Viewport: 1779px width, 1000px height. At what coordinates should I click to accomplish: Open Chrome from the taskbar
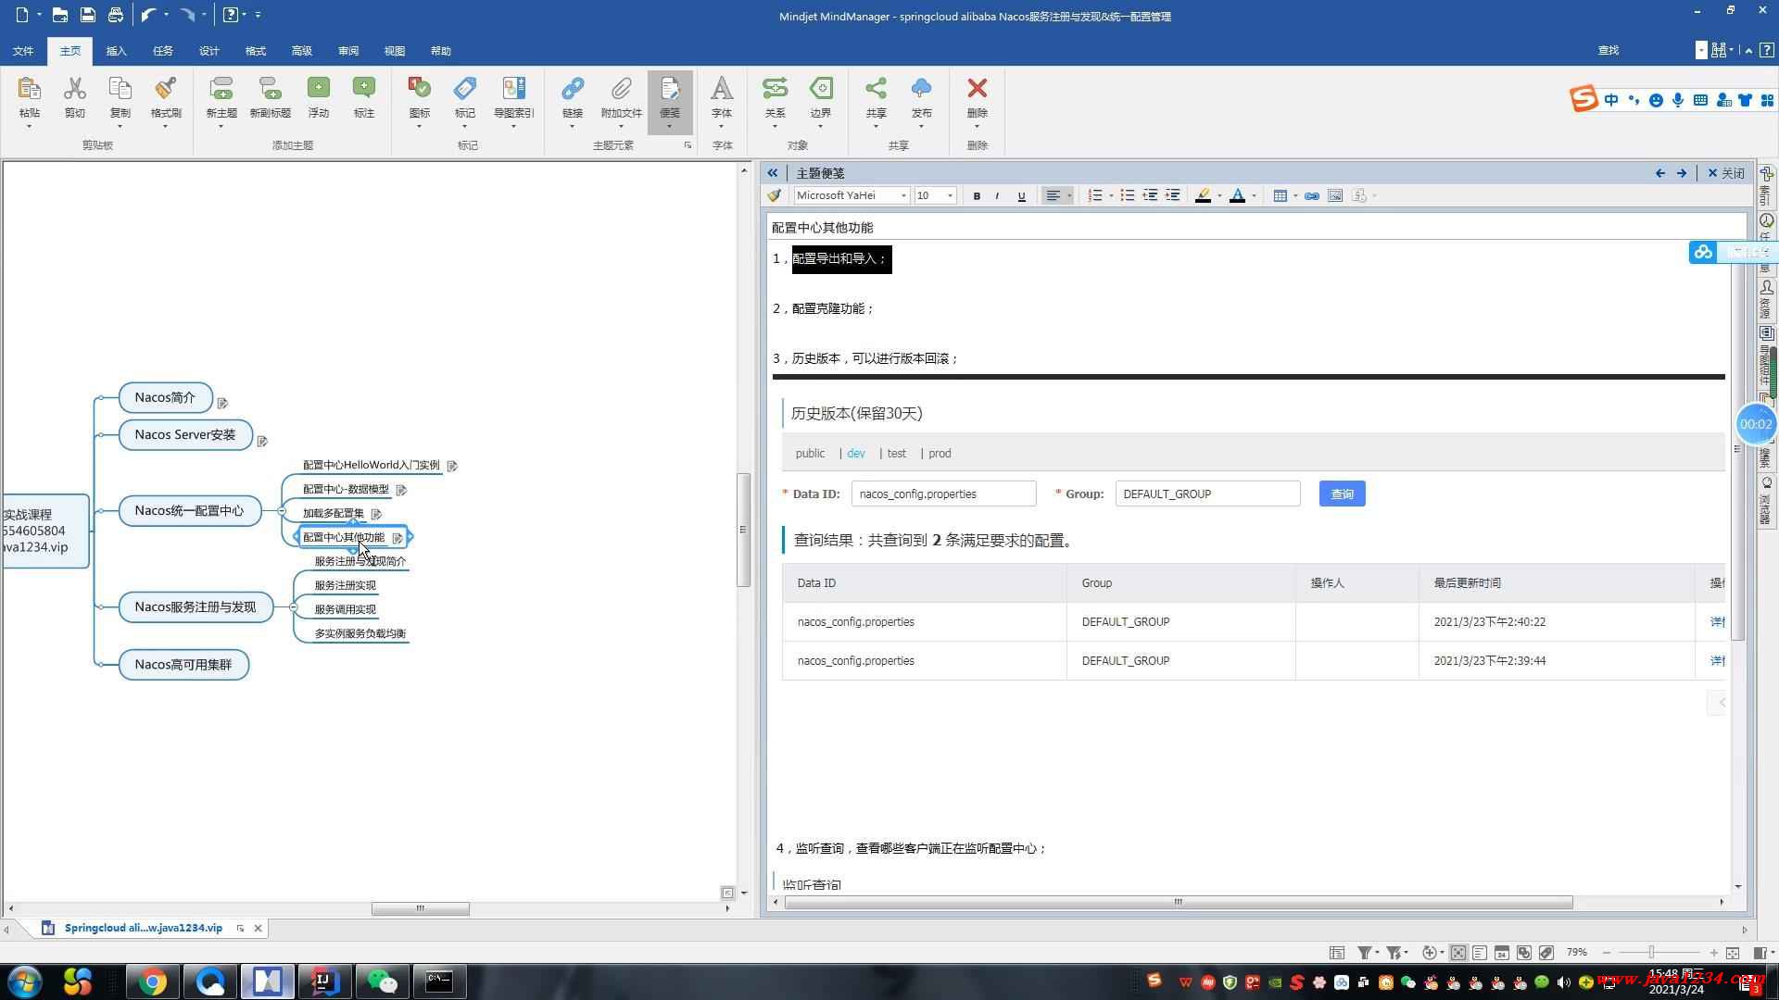[153, 981]
